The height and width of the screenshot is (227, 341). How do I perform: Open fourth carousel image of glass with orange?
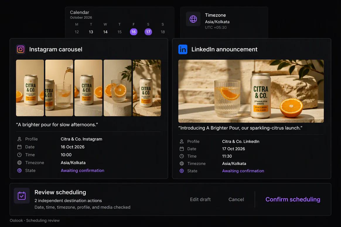pos(118,88)
